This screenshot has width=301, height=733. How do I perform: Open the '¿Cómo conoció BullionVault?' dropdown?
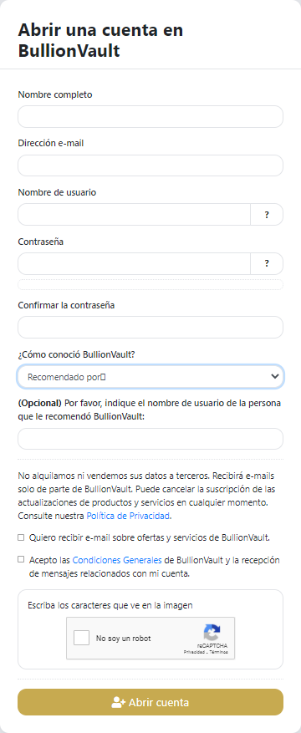pyautogui.click(x=150, y=377)
